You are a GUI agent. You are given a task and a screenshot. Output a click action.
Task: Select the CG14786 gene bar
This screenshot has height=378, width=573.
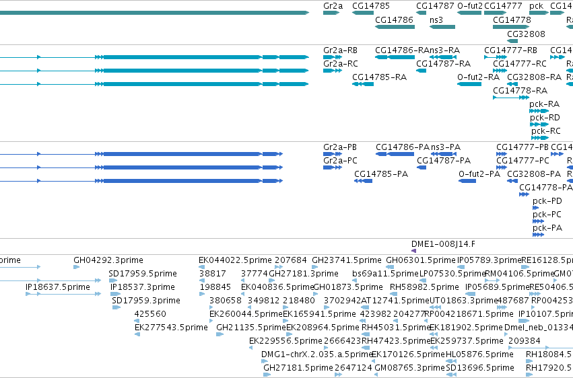coord(395,27)
